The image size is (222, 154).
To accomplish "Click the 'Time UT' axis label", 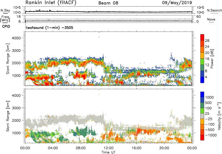I will [x=109, y=152].
